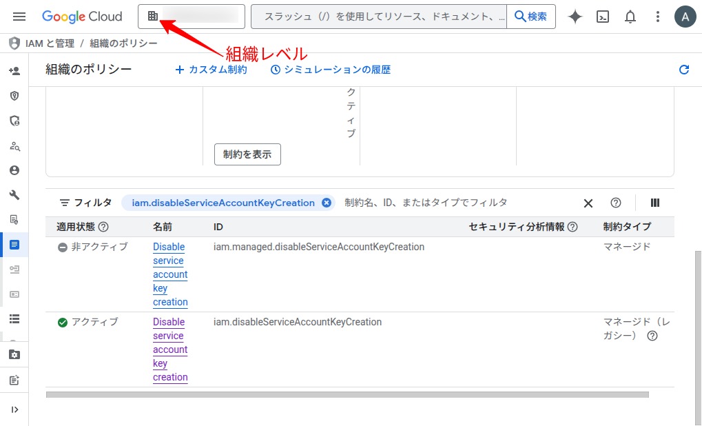Click the IAM と管理 breadcrumb

pyautogui.click(x=50, y=43)
